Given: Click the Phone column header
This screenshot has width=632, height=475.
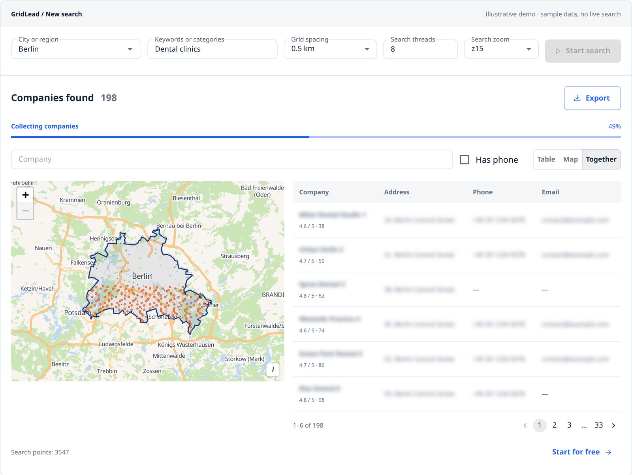Looking at the screenshot, I should coord(483,192).
